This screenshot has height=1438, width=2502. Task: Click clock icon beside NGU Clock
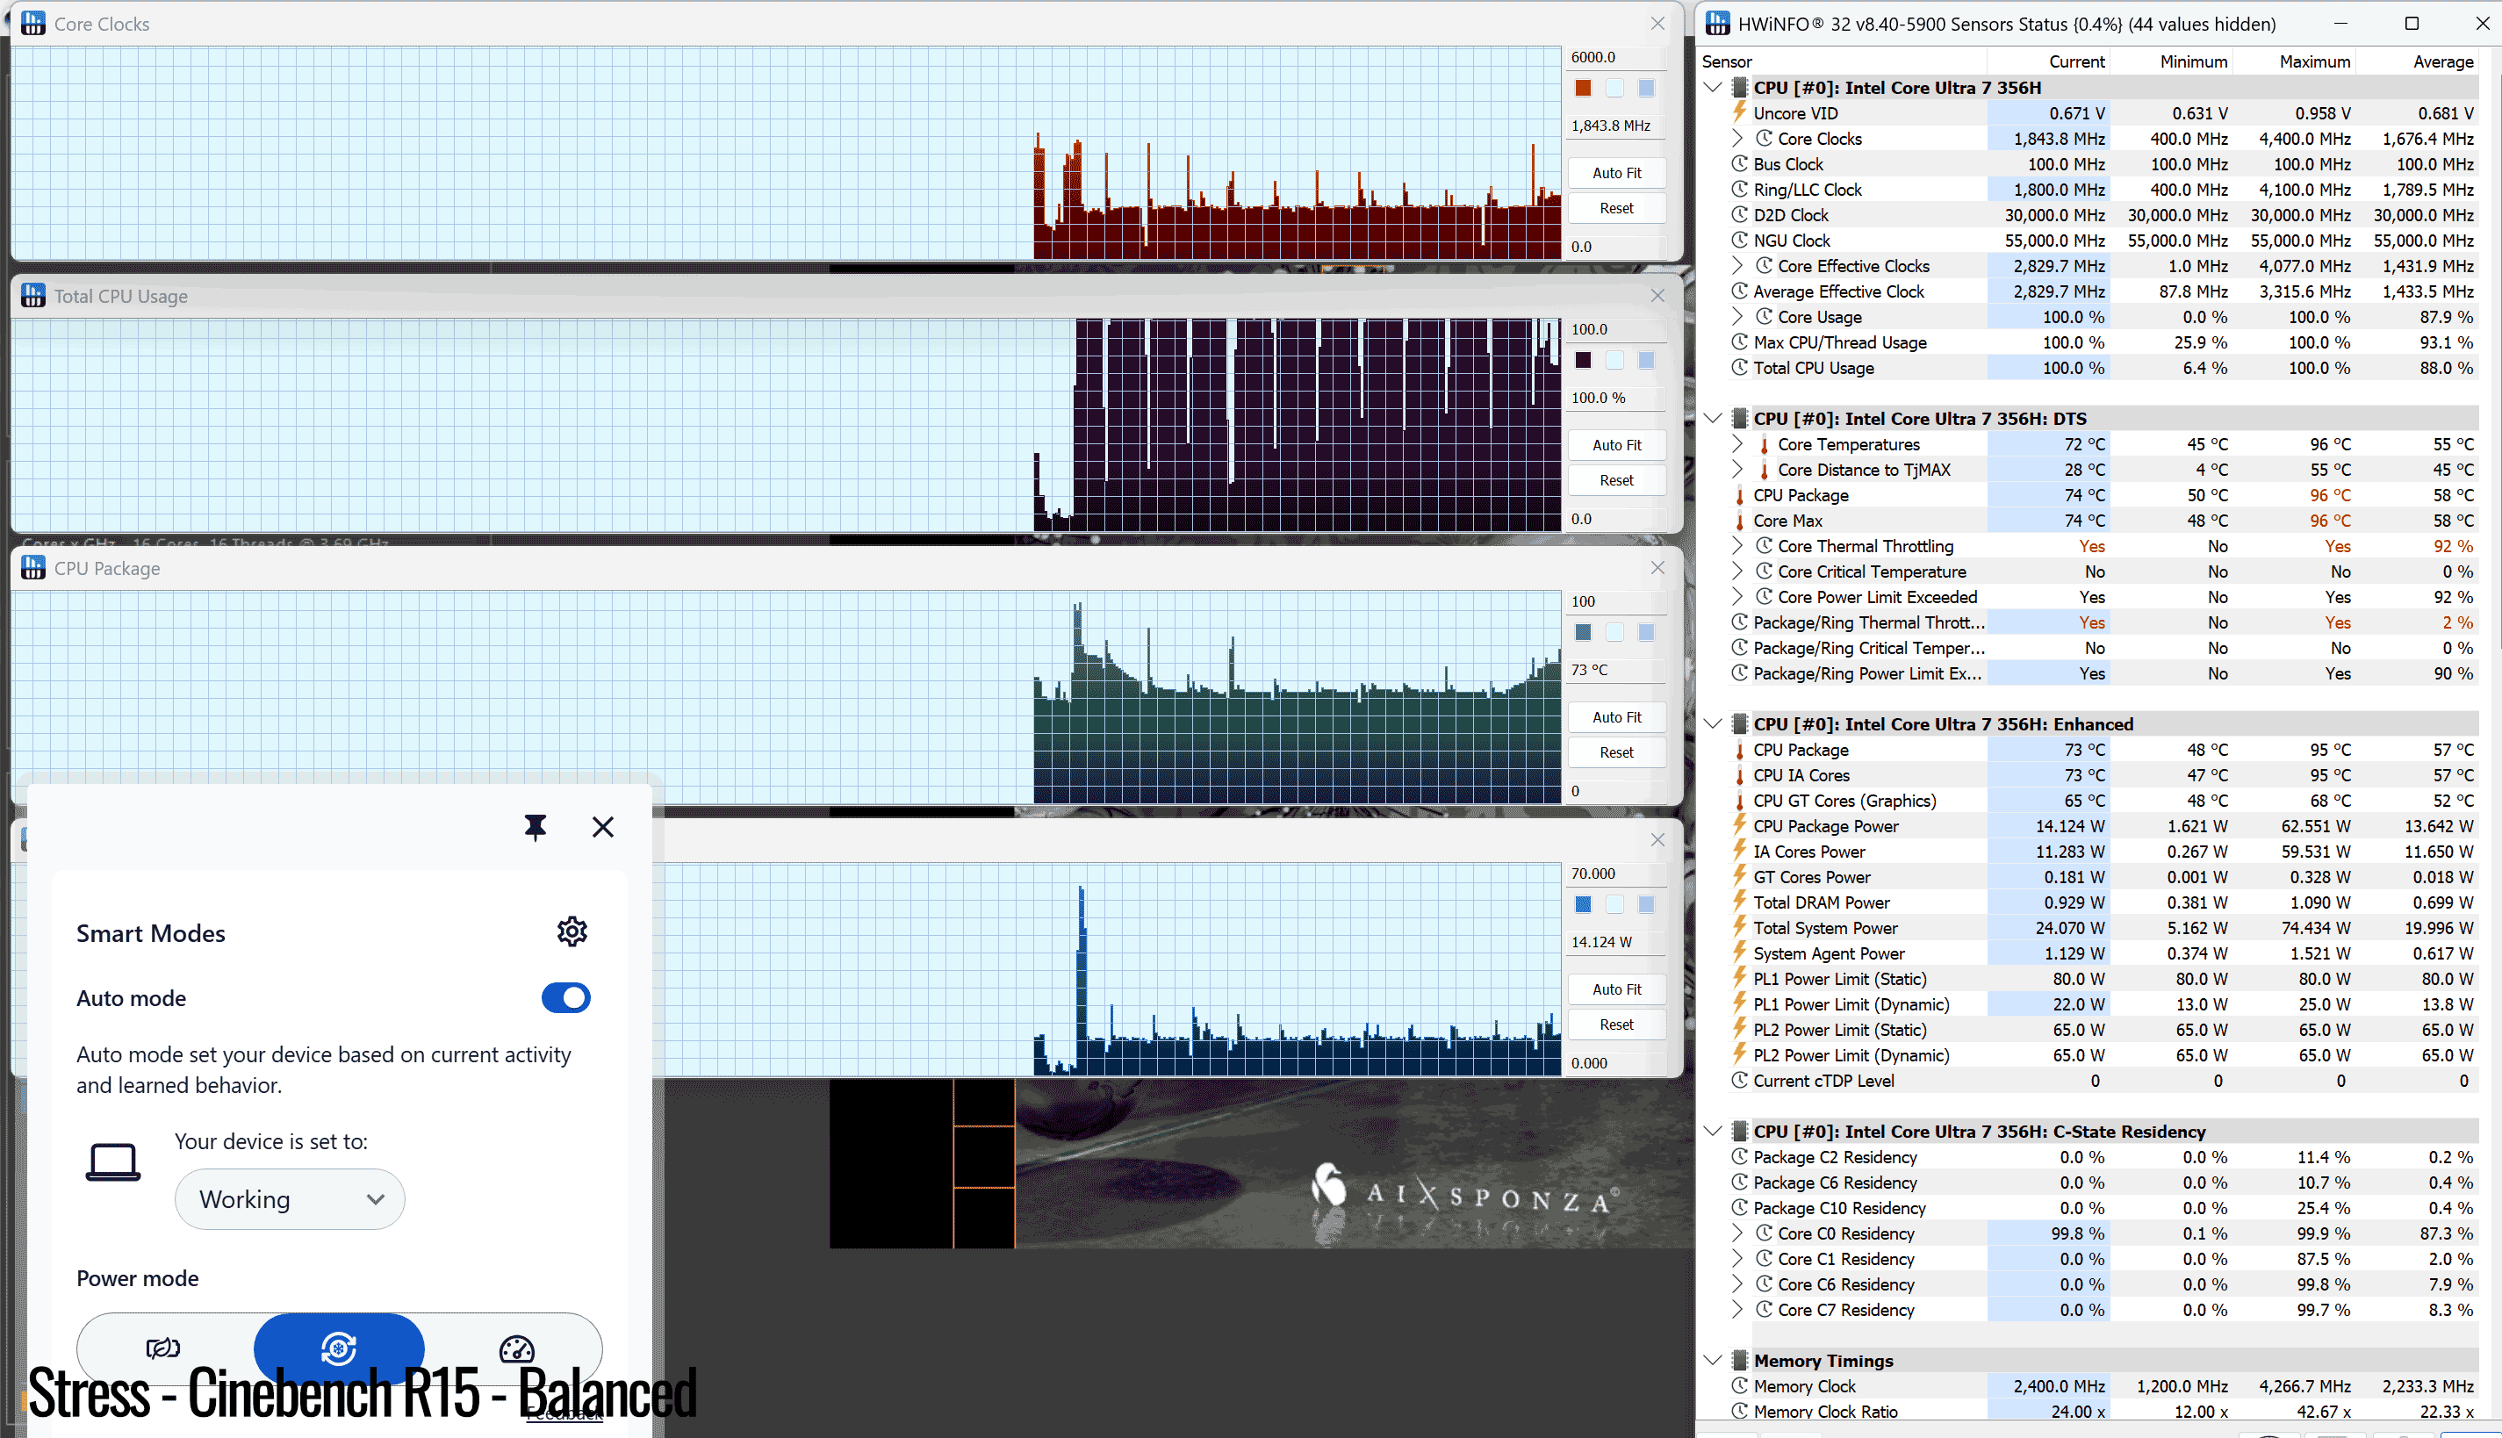click(x=1740, y=240)
